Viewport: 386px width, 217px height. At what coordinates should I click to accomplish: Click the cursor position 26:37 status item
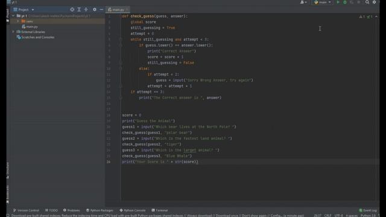318,216
